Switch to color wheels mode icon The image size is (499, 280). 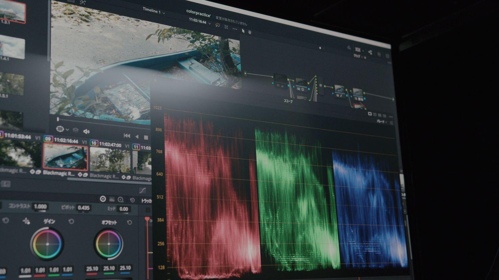click(x=103, y=199)
